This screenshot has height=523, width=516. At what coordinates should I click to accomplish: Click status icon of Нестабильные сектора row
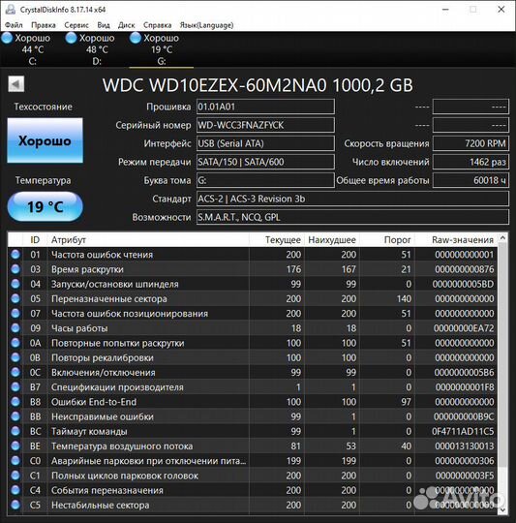[x=15, y=505]
